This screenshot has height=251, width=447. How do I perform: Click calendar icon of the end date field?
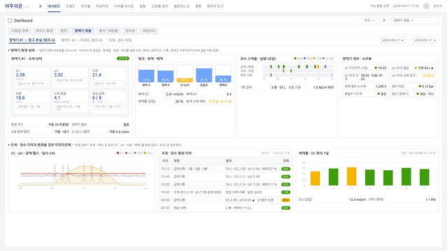(434, 40)
